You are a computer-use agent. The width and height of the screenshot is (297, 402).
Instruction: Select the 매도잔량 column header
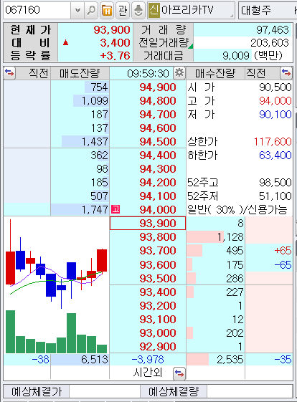pos(80,73)
